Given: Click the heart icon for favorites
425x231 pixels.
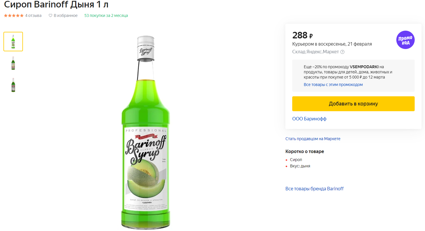Looking at the screenshot, I should coord(50,15).
